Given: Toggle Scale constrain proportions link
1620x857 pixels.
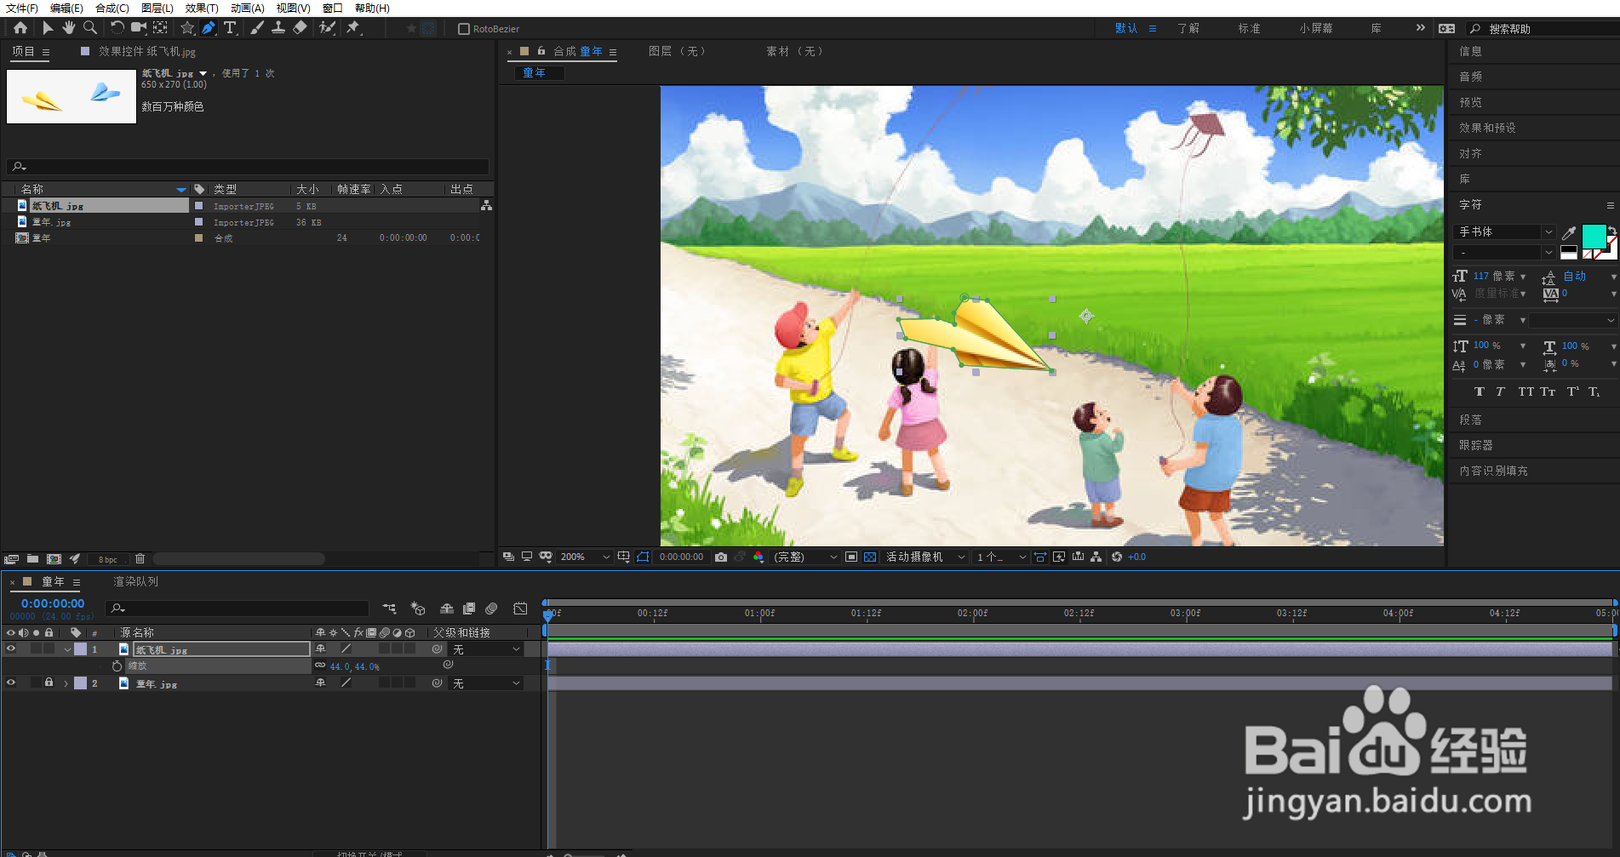Looking at the screenshot, I should [320, 666].
